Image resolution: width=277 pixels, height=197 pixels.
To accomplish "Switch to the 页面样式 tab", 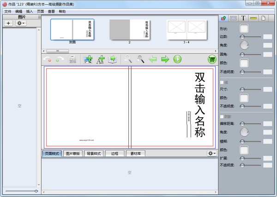I will coord(52,154).
